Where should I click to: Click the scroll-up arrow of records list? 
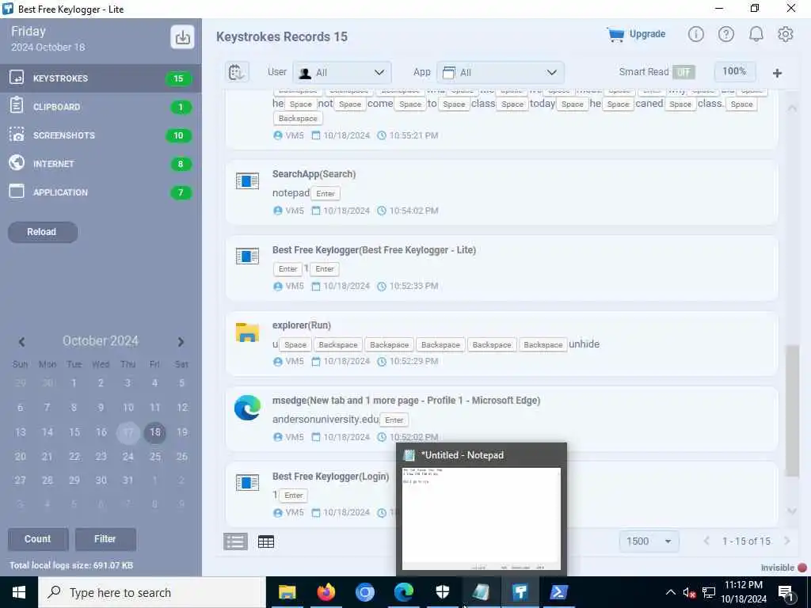pos(792,108)
